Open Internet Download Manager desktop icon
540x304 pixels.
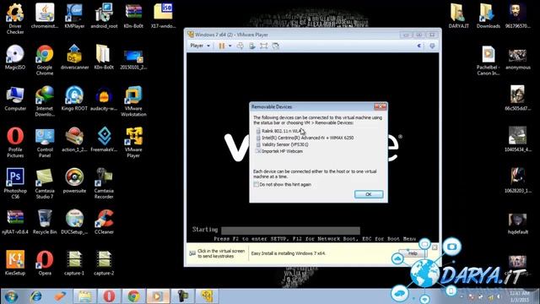pyautogui.click(x=45, y=101)
